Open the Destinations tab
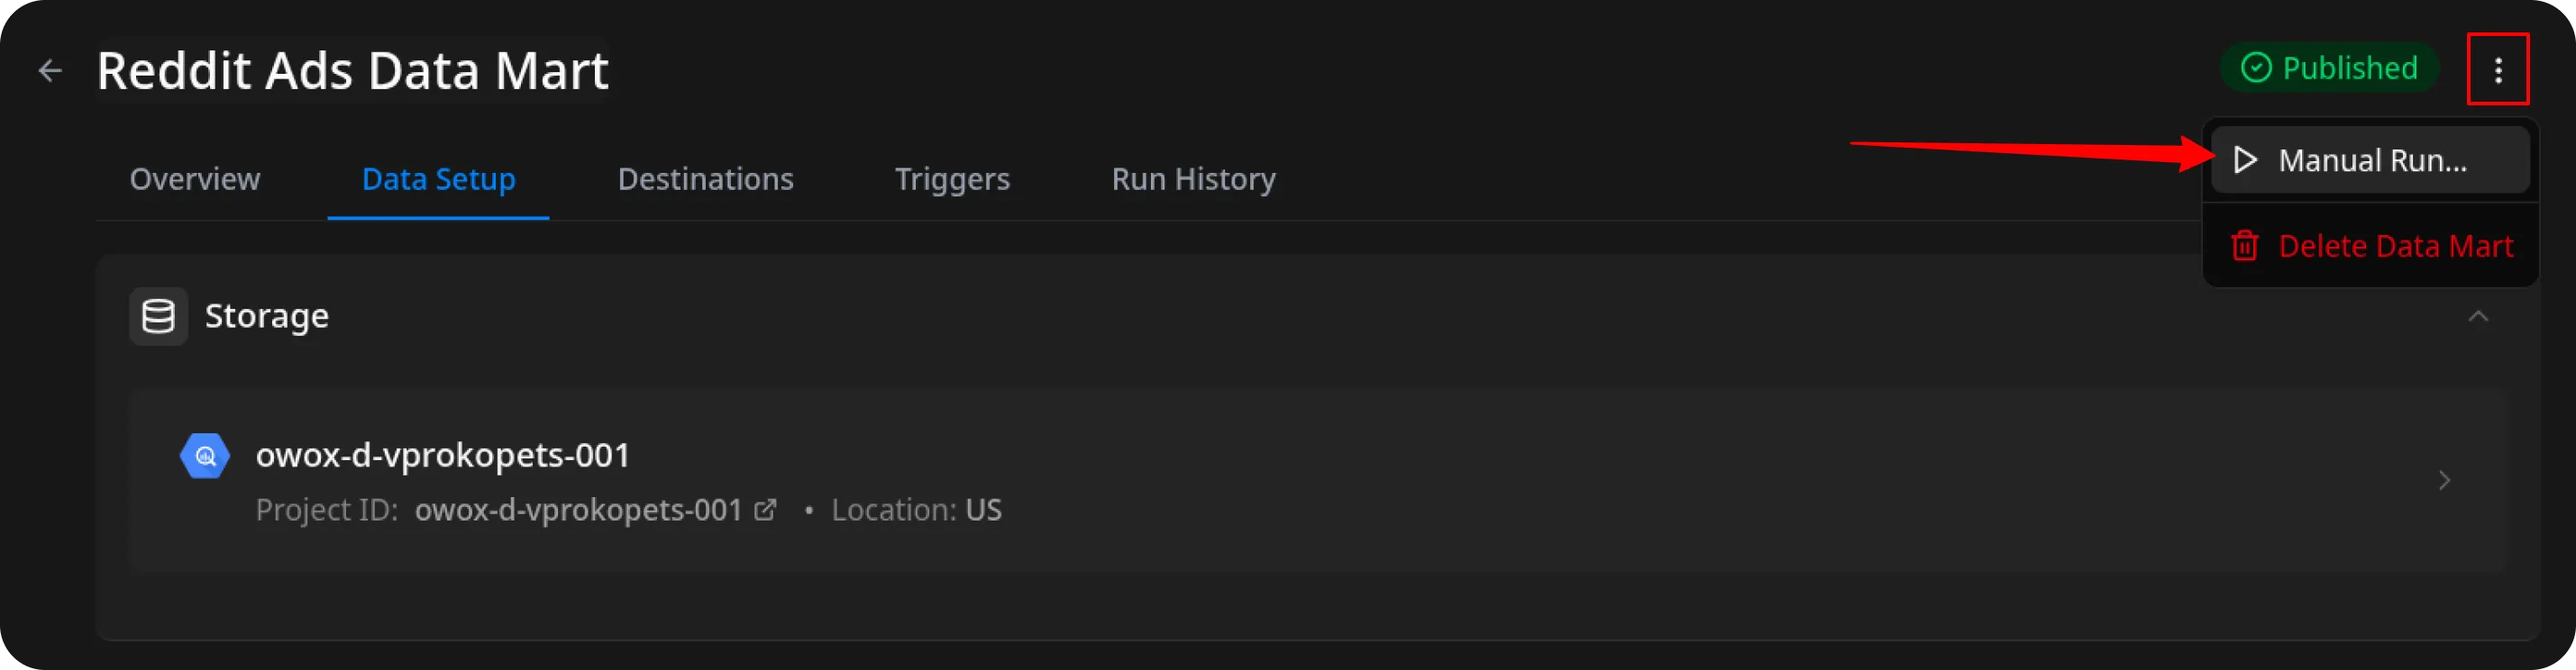The height and width of the screenshot is (670, 2576). [x=705, y=178]
